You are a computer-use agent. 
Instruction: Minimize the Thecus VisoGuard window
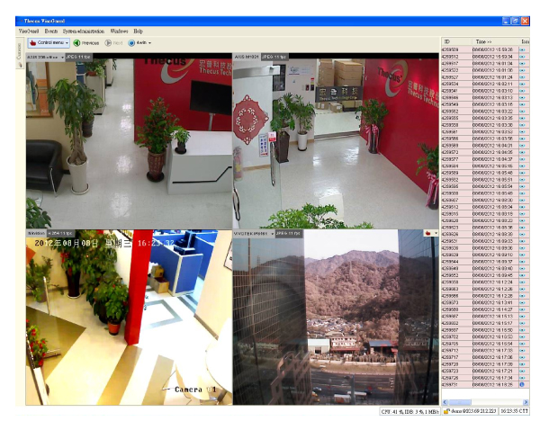[x=506, y=21]
